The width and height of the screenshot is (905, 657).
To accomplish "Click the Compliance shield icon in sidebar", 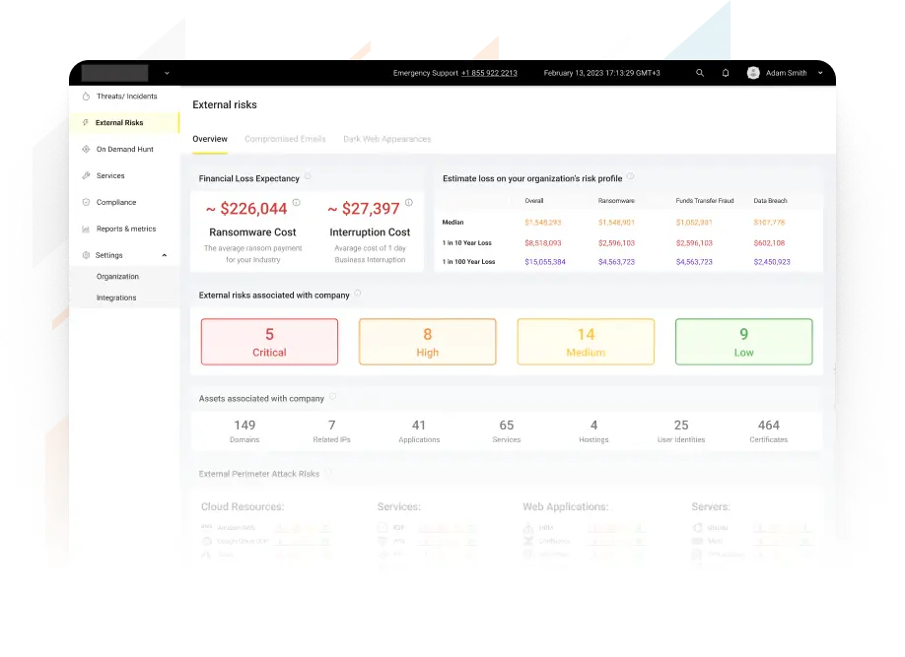I will click(x=86, y=202).
